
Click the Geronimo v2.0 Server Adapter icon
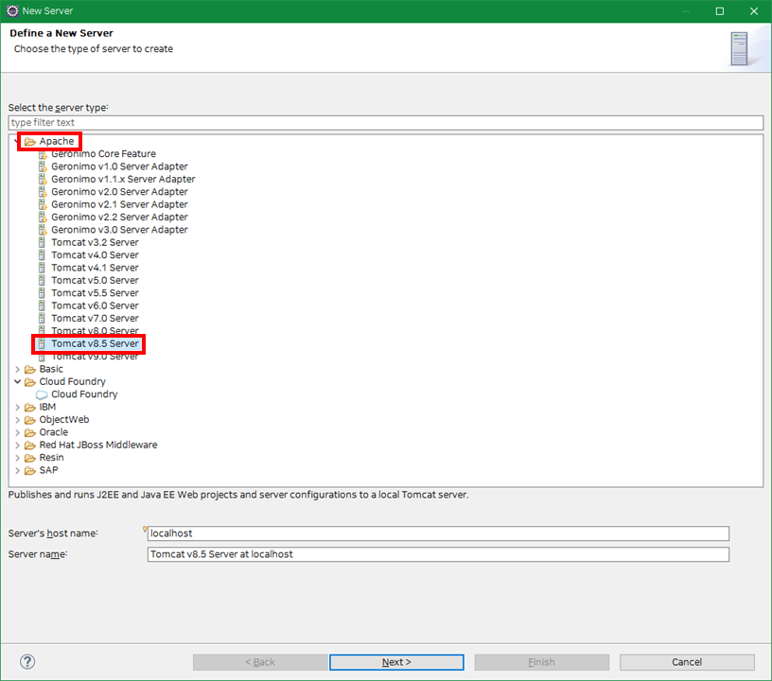[43, 192]
